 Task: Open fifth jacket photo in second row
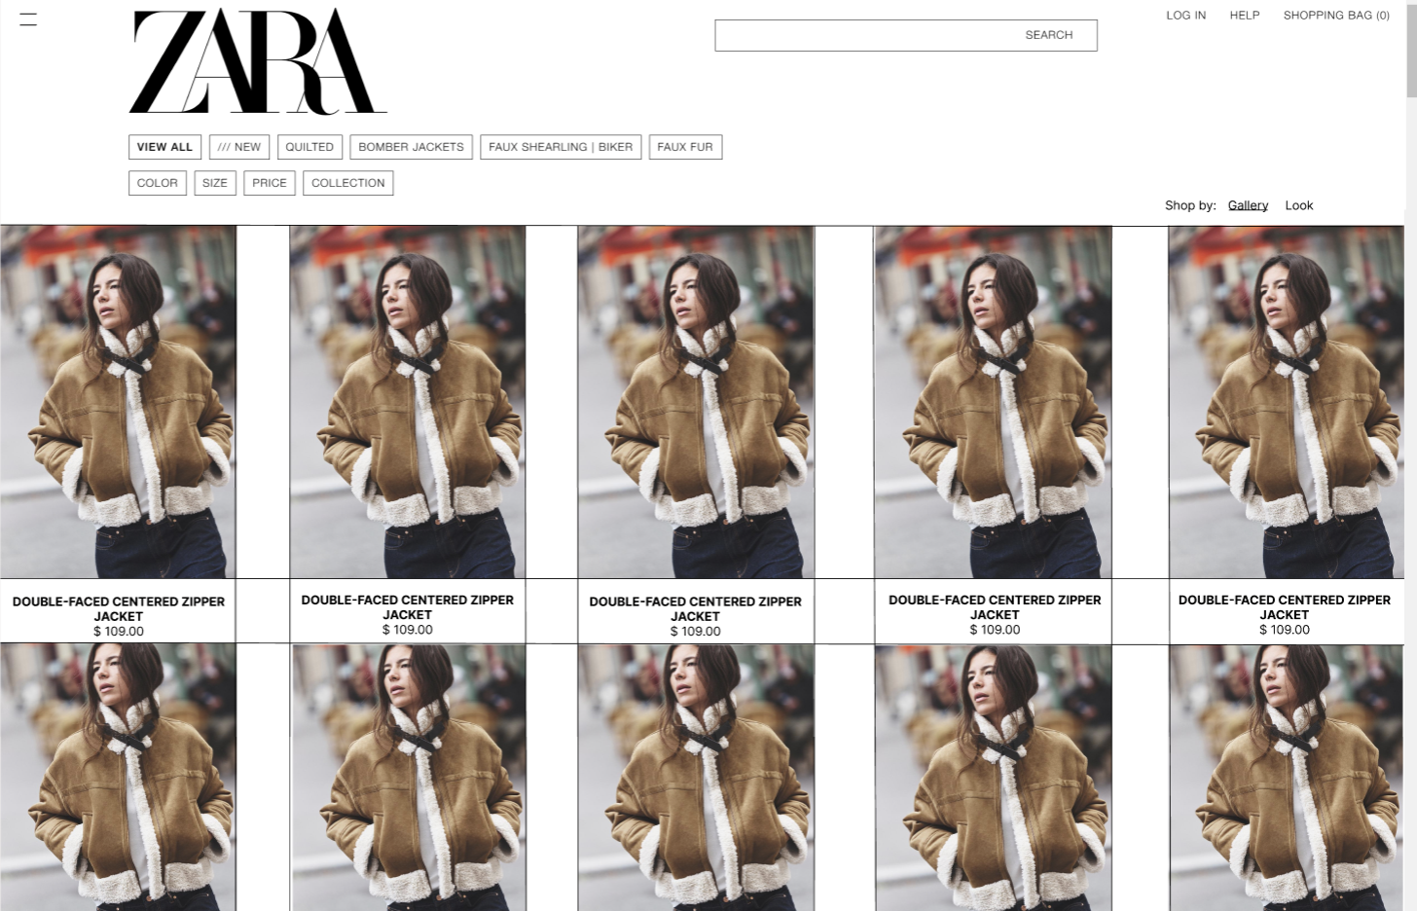1286,778
